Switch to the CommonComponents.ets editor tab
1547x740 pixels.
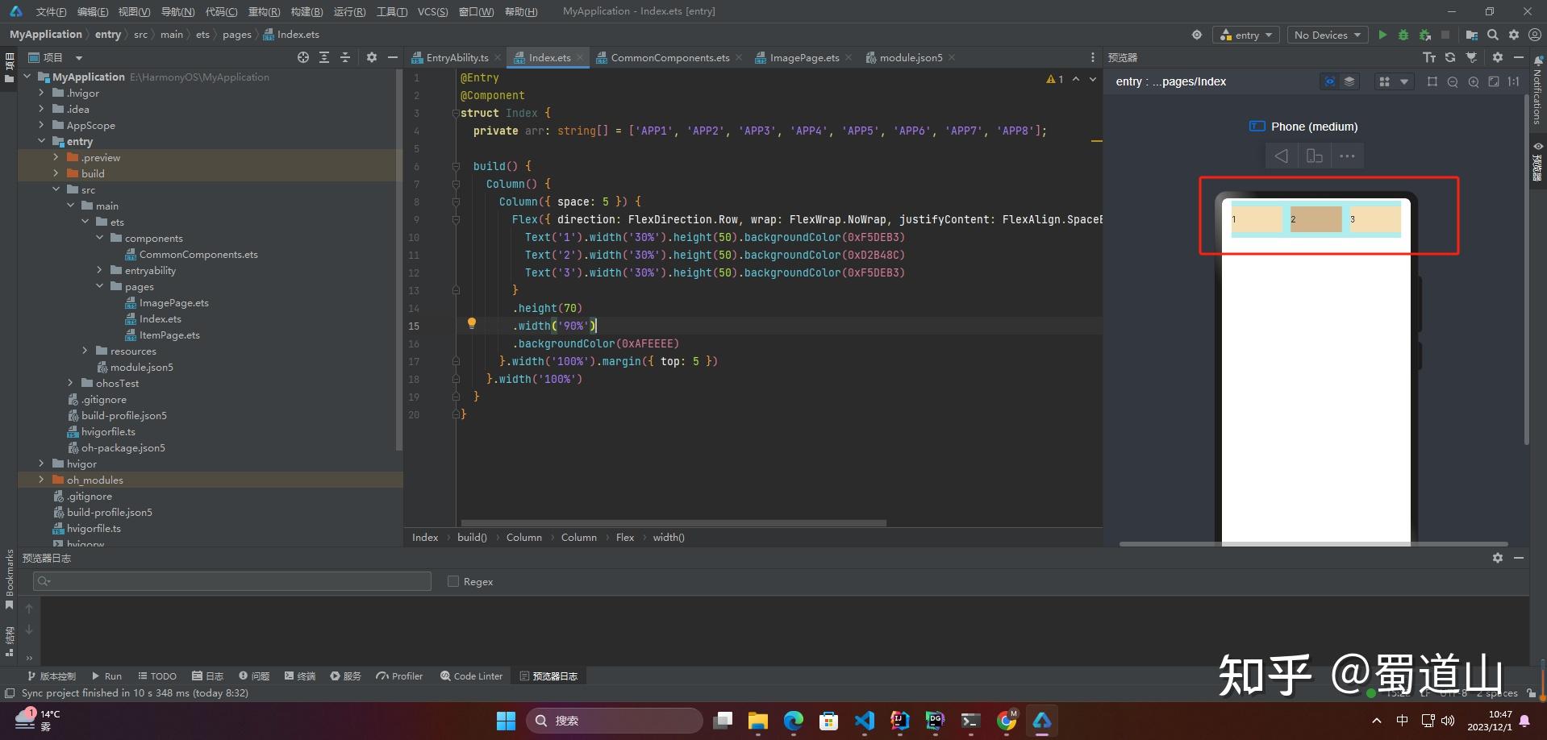click(x=669, y=57)
